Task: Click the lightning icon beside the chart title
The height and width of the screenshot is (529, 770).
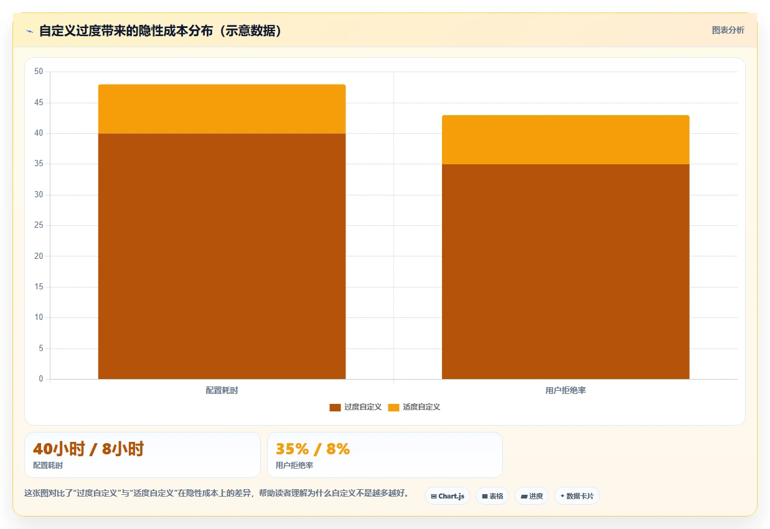Action: [x=29, y=31]
